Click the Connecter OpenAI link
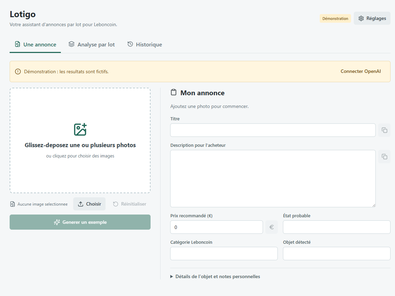The height and width of the screenshot is (296, 395). [x=361, y=71]
